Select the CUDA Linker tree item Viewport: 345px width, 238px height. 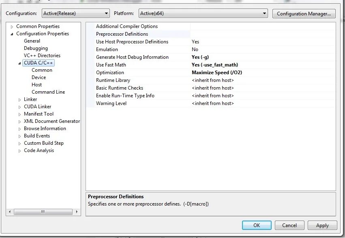pos(37,107)
